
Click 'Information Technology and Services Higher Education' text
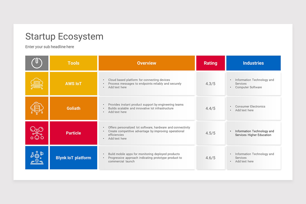tap(254, 133)
